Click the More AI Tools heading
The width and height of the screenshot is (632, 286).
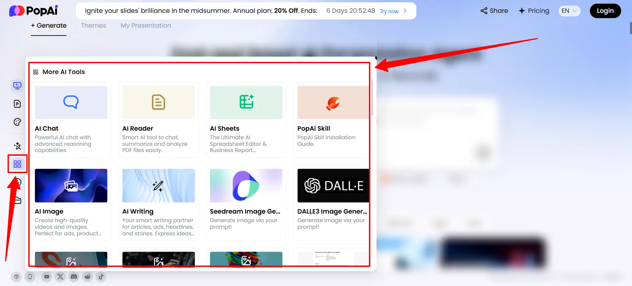click(64, 72)
